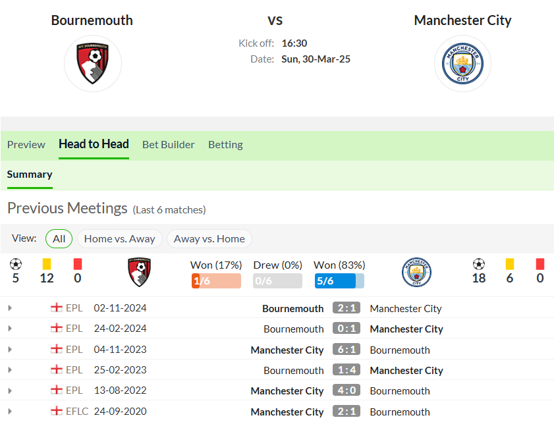The height and width of the screenshot is (430, 554).
Task: Click Manchester City's yellow card icon
Action: (x=509, y=264)
